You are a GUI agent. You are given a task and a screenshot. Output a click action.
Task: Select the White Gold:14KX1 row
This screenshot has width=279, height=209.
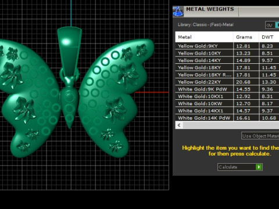click(x=227, y=110)
